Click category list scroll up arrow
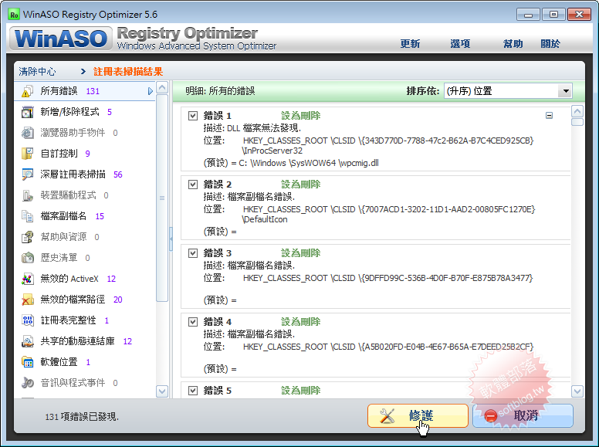This screenshot has width=599, height=447. 162,88
